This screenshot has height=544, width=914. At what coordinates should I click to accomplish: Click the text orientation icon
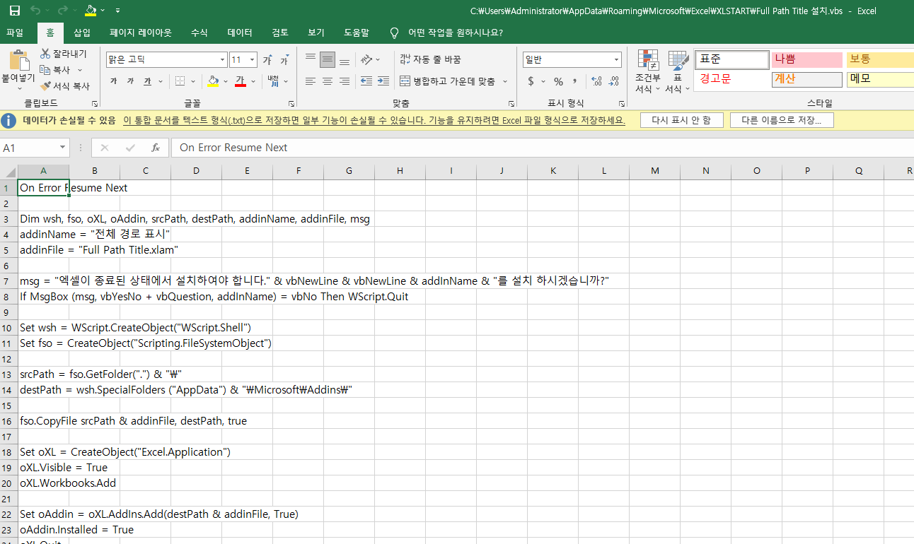[x=366, y=59]
